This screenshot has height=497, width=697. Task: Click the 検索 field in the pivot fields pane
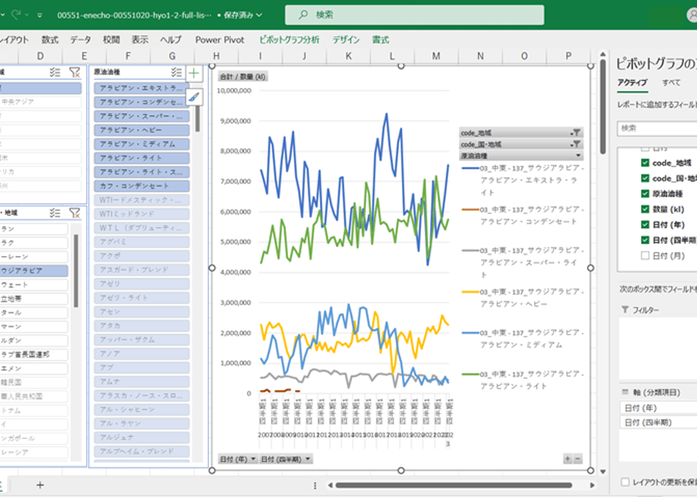pos(657,128)
